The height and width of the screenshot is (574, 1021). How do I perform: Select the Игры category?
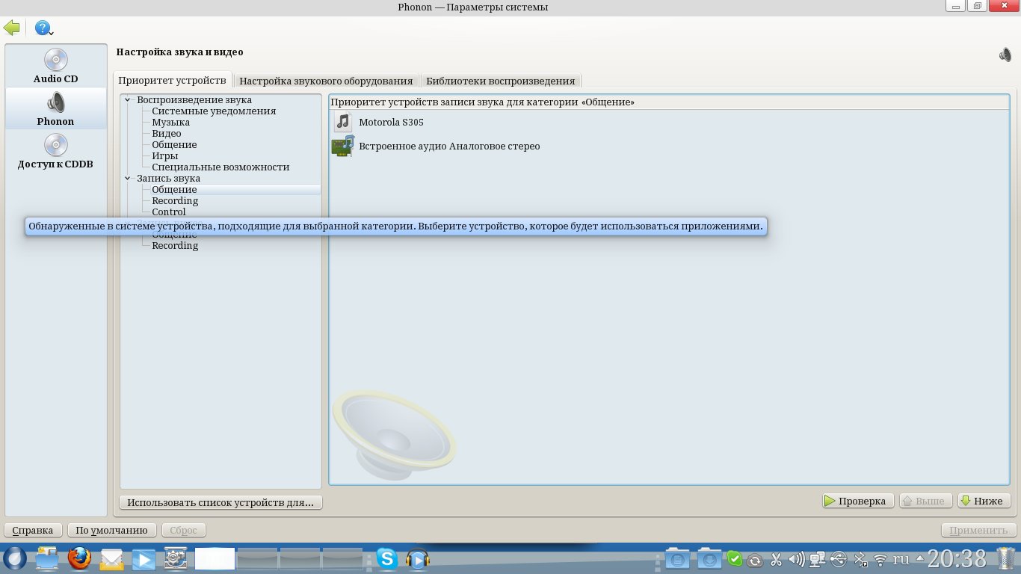[x=164, y=155]
